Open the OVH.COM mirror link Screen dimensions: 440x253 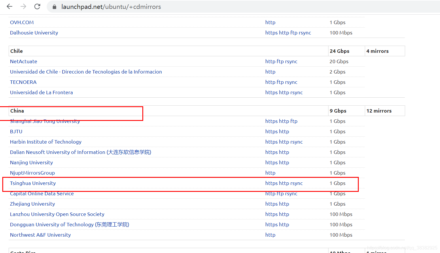(22, 22)
